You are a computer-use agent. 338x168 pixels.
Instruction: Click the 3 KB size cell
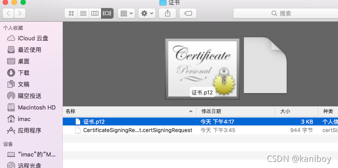coord(307,122)
